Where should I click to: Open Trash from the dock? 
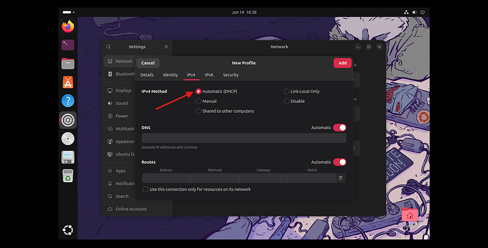[68, 176]
